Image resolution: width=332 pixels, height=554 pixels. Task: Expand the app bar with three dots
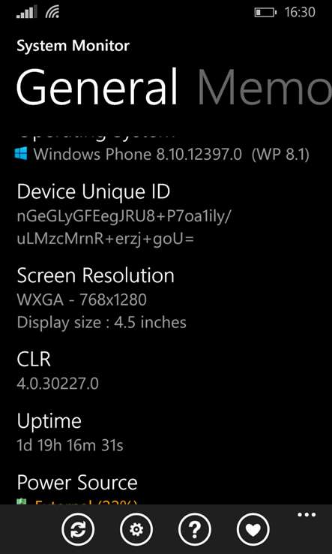click(x=307, y=515)
